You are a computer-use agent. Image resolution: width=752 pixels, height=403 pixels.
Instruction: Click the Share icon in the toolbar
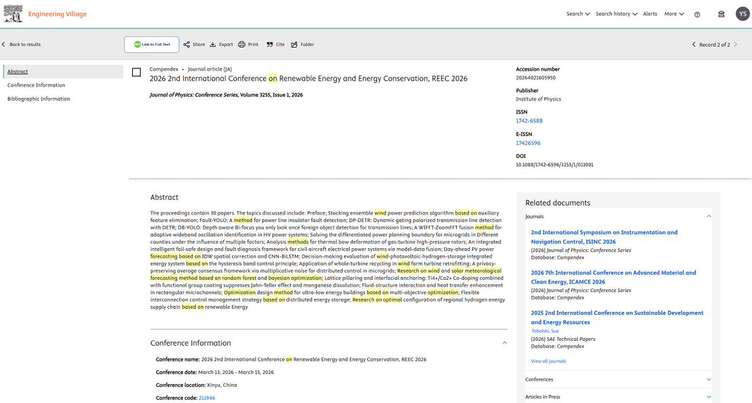click(187, 44)
